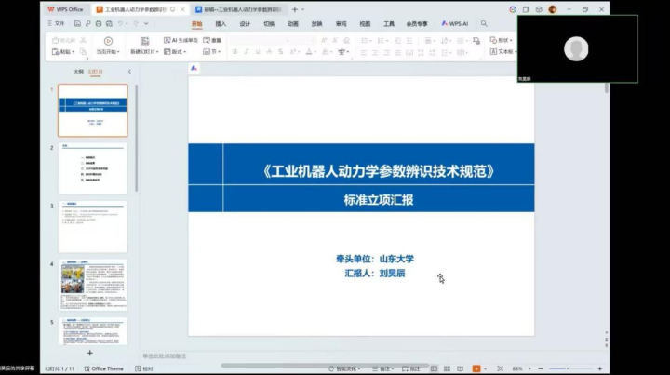Apply Bold formatting
Screen dimensions: 670x375
[235, 52]
